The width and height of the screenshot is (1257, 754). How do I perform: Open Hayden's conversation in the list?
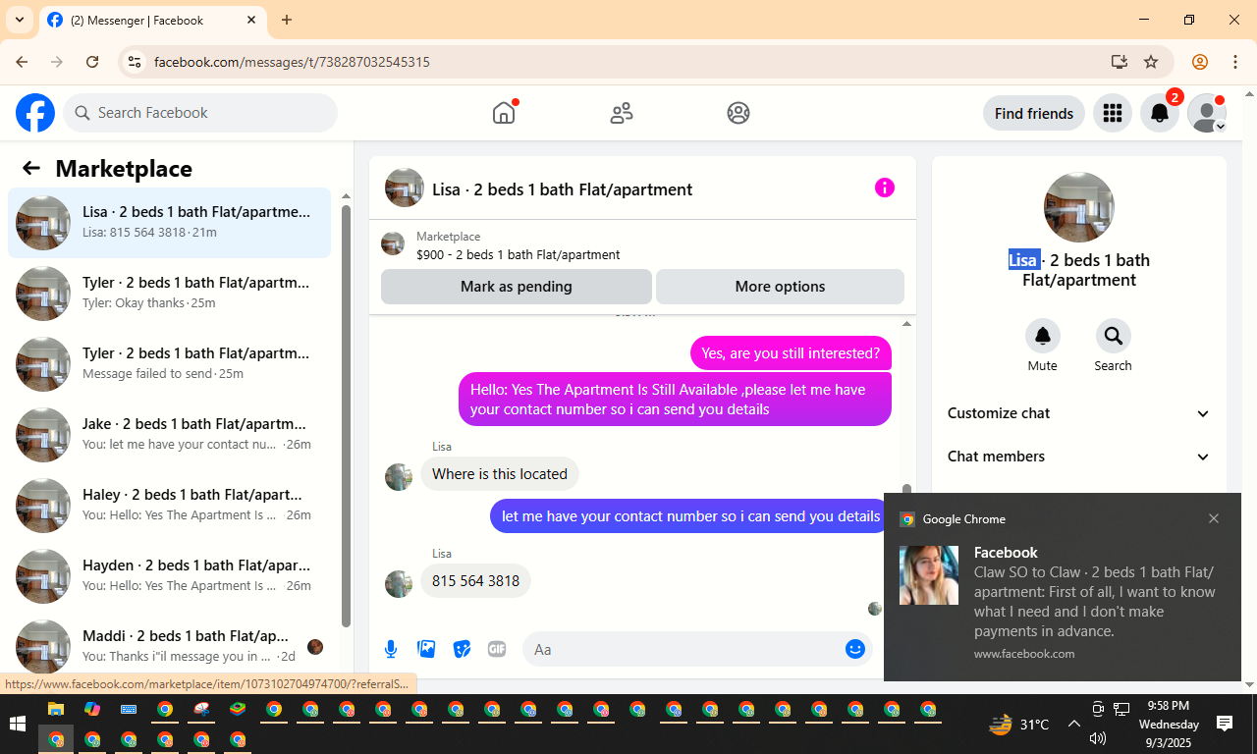tap(170, 576)
